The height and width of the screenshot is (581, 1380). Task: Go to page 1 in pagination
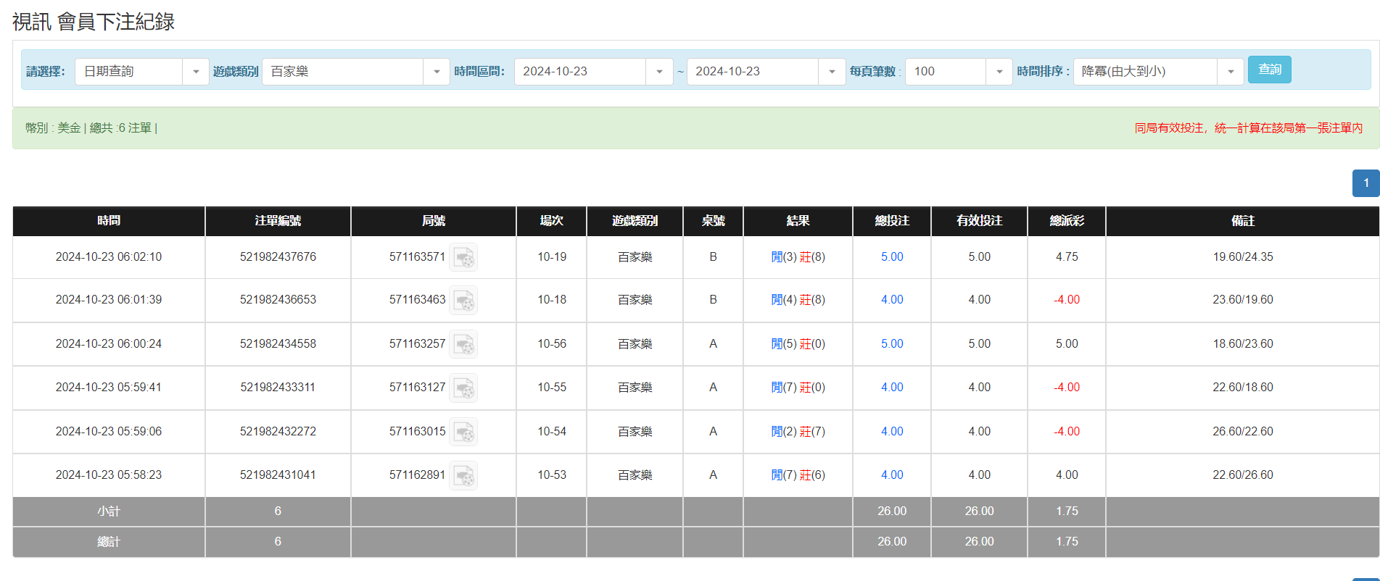[x=1365, y=183]
